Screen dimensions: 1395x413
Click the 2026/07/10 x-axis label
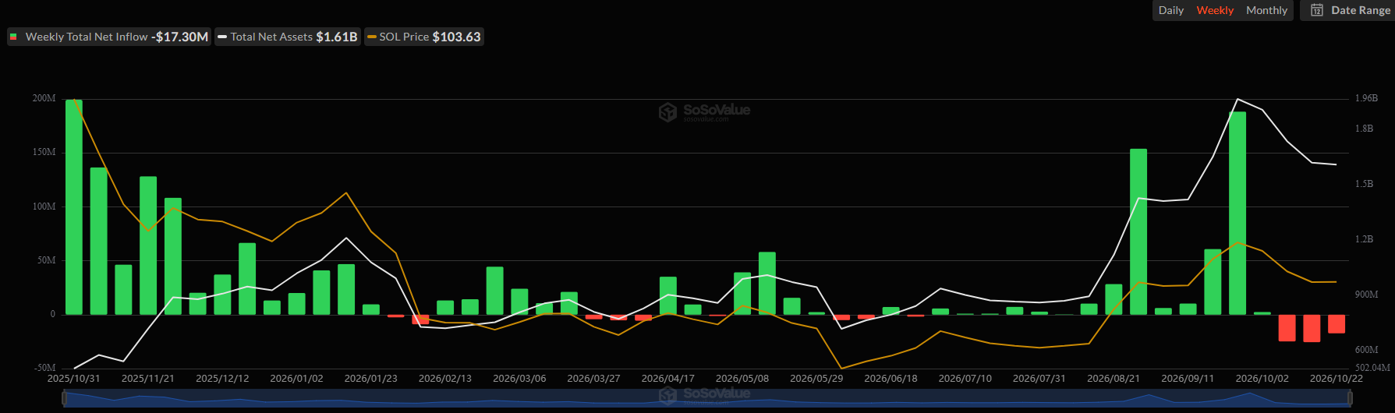(x=965, y=379)
